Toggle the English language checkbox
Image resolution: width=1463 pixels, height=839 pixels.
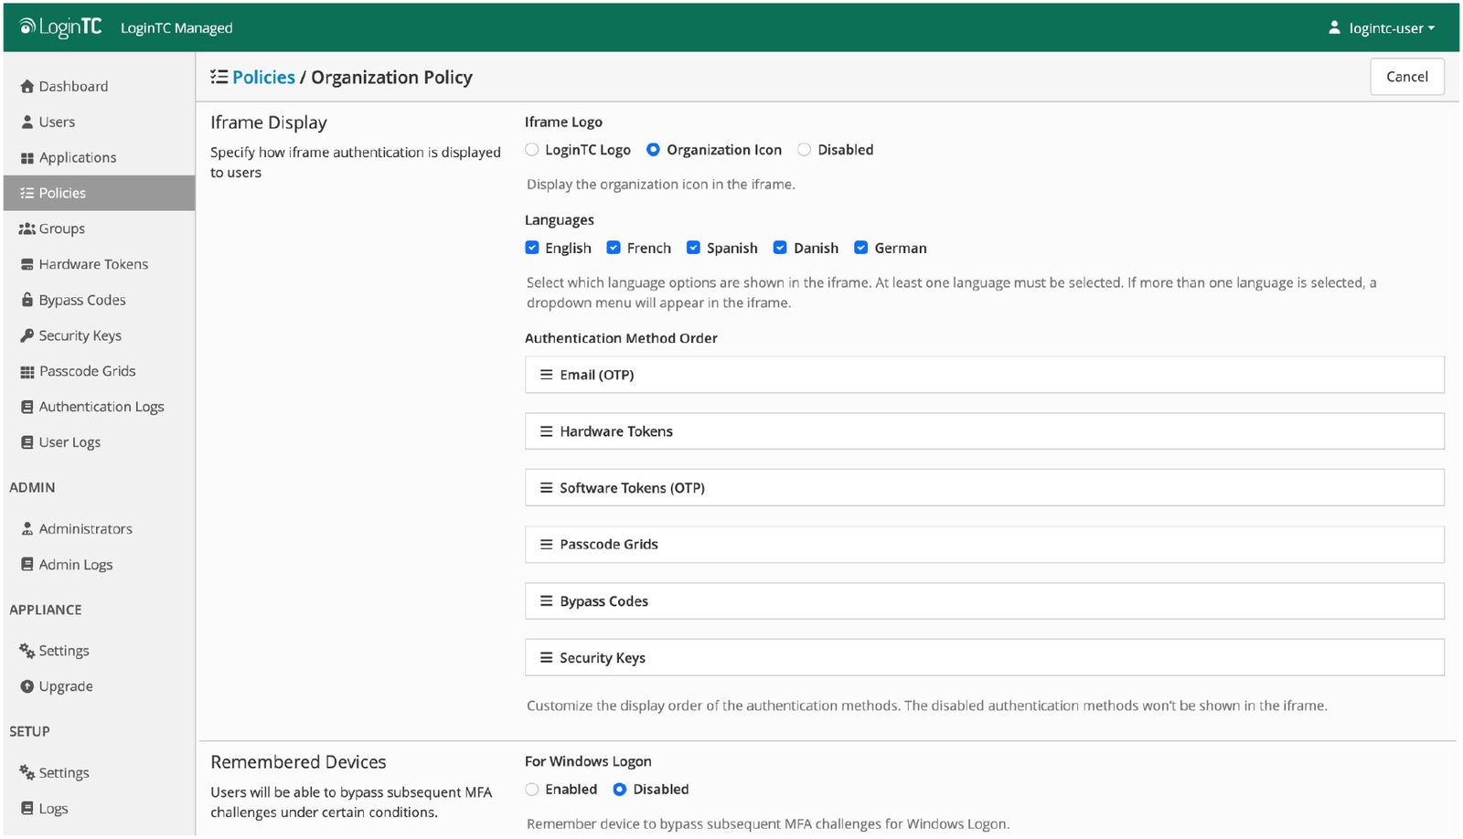532,248
